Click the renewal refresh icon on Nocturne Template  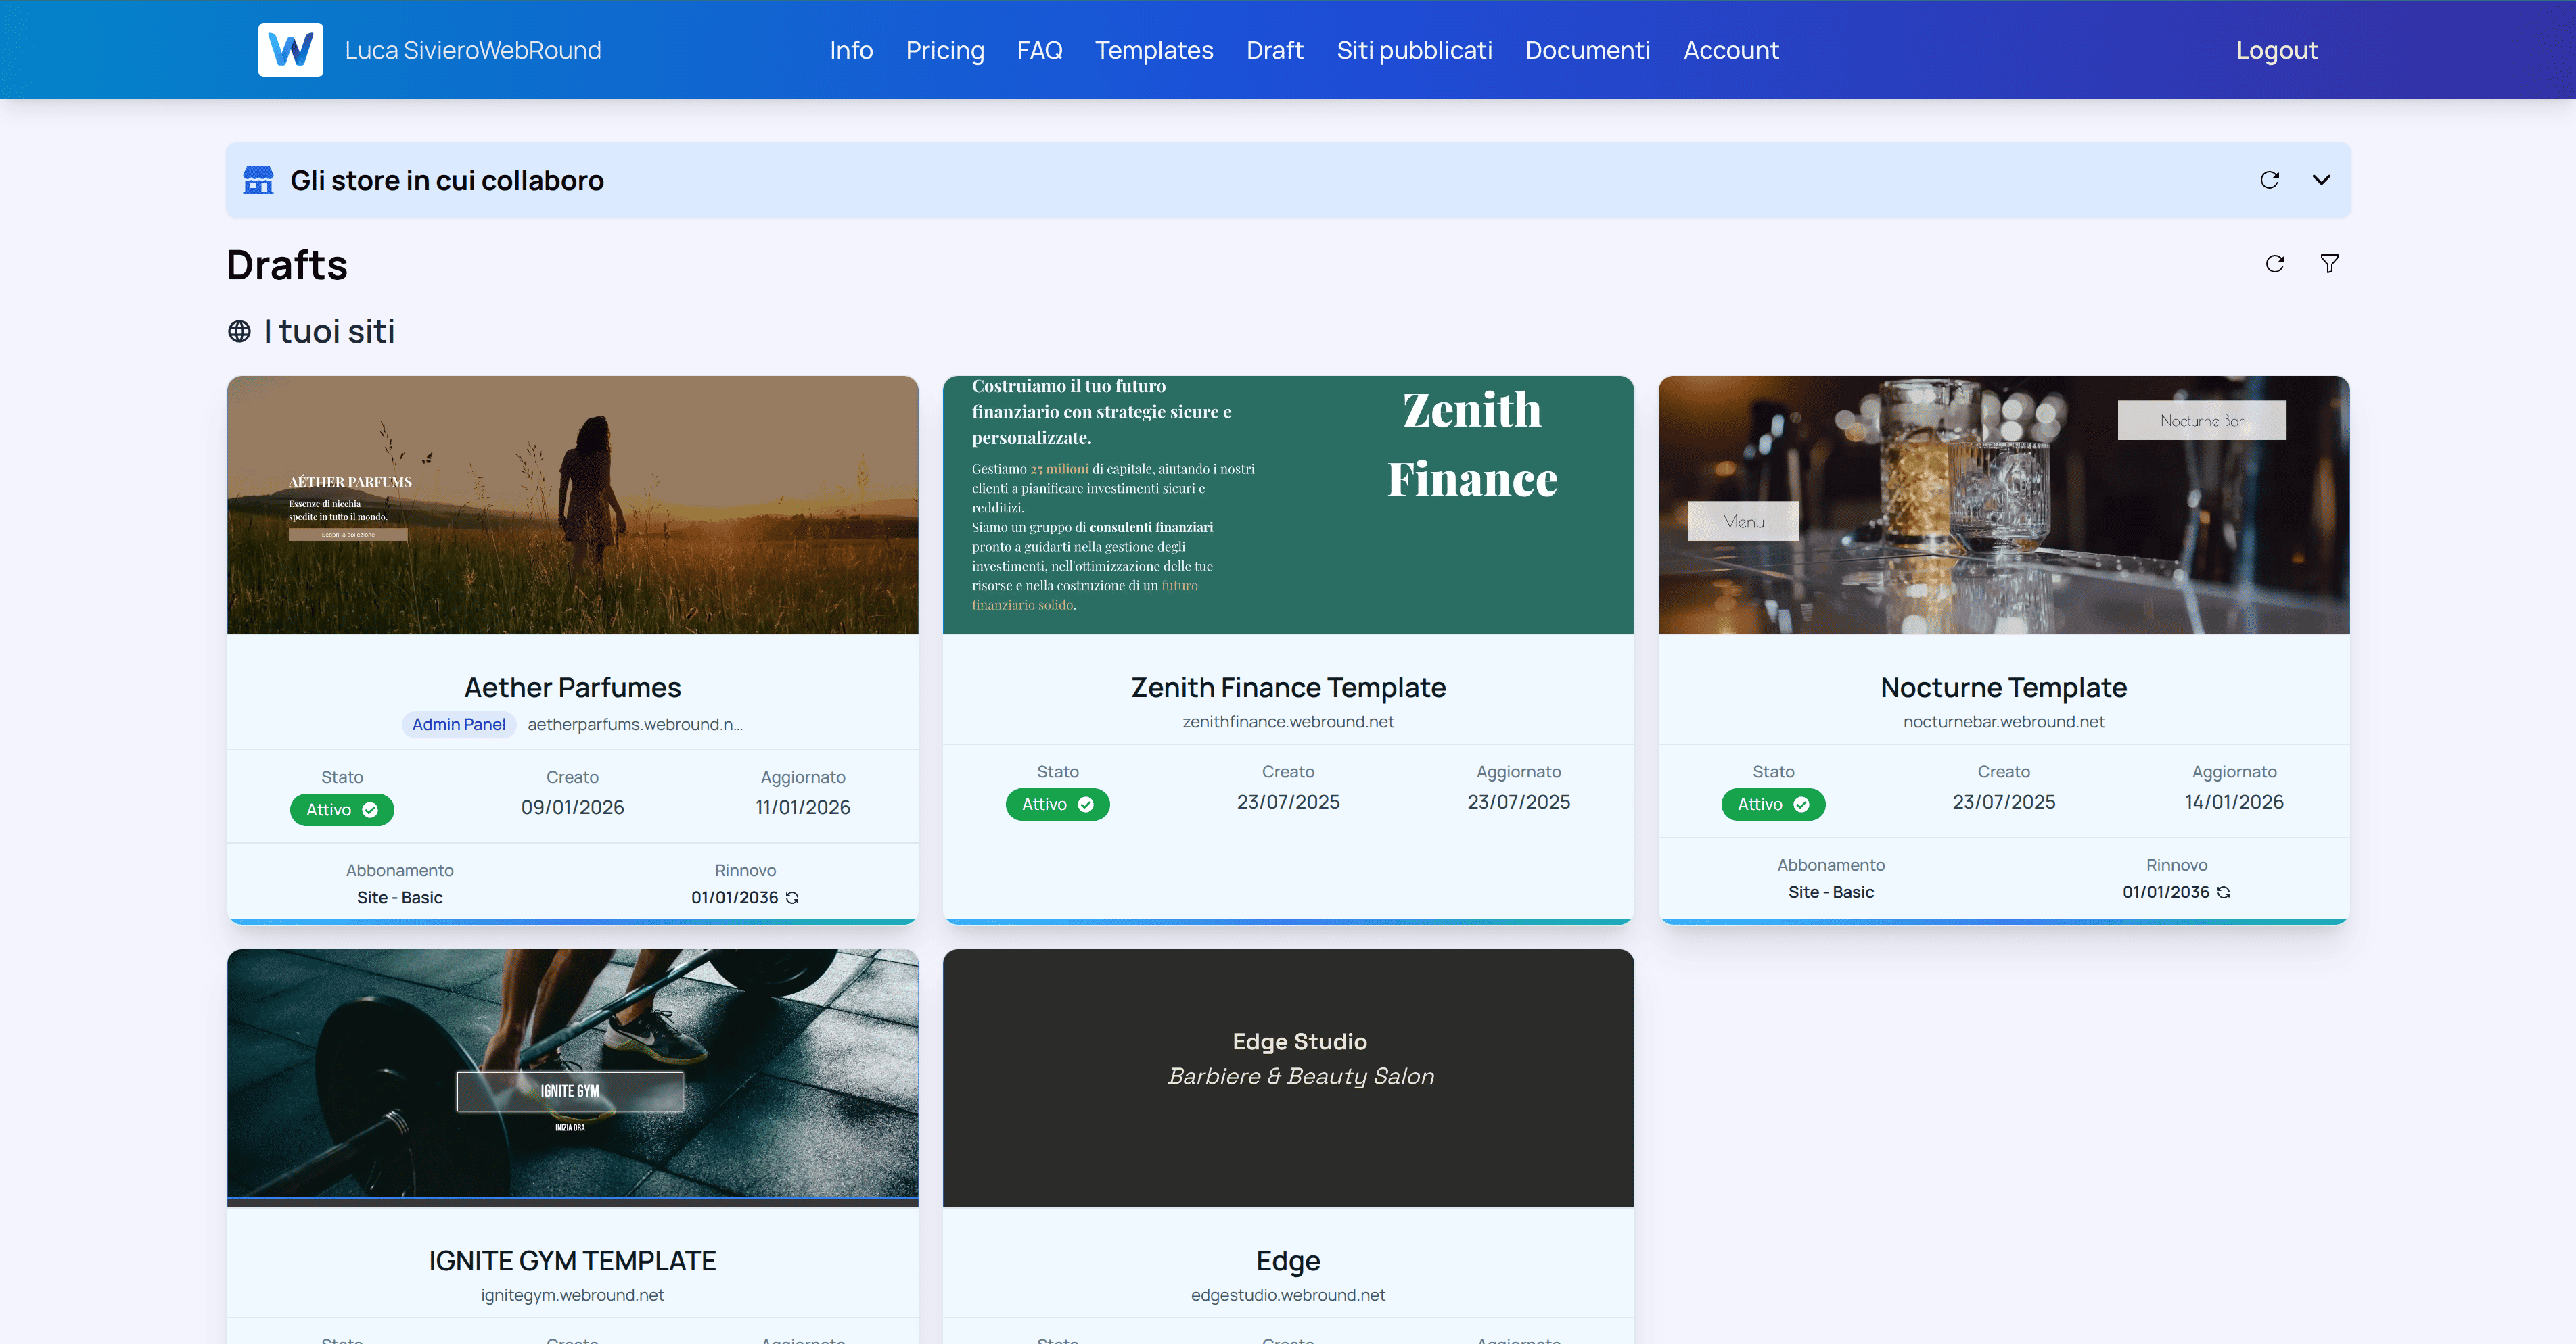pyautogui.click(x=2224, y=892)
